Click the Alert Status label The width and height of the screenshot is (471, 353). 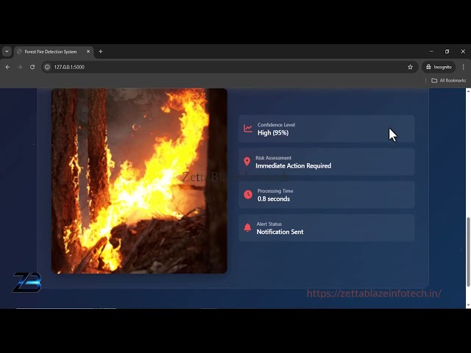pos(269,224)
